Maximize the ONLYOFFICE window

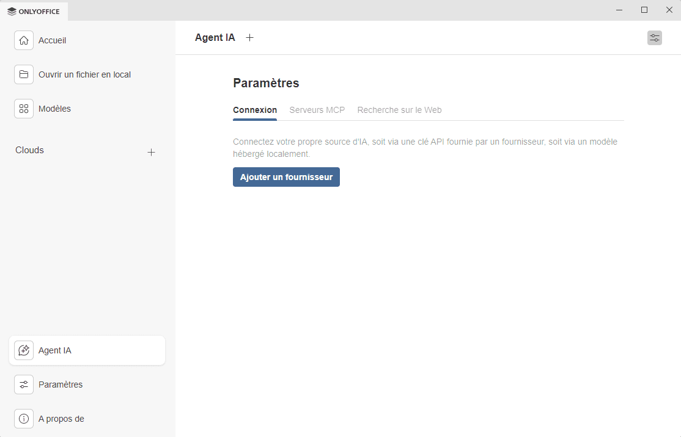coord(644,10)
